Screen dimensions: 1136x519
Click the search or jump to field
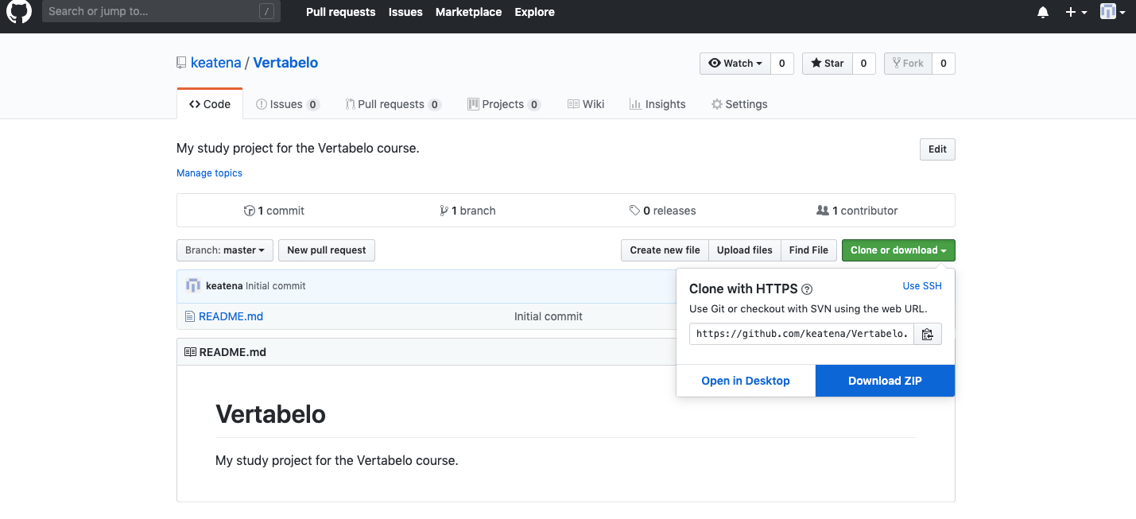[x=159, y=11]
